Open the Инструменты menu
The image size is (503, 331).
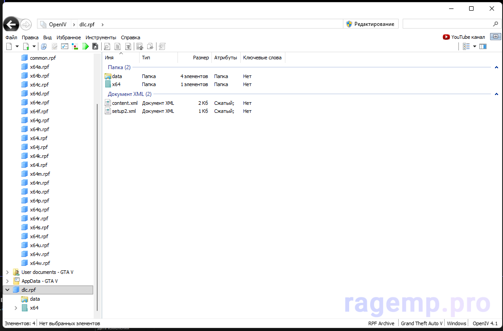(x=101, y=37)
